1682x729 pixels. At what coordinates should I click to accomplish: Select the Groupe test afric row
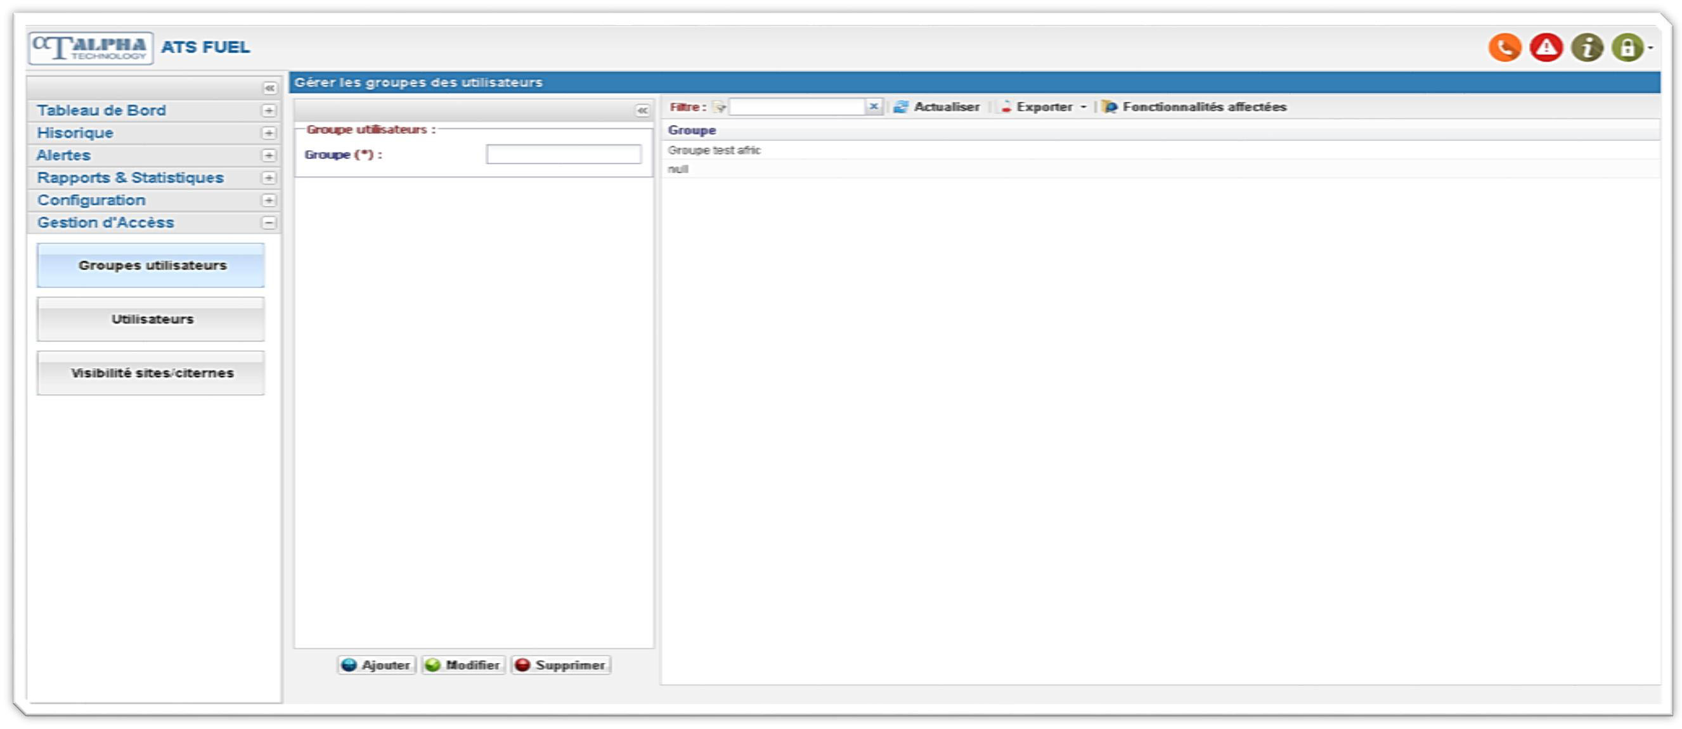coord(714,151)
